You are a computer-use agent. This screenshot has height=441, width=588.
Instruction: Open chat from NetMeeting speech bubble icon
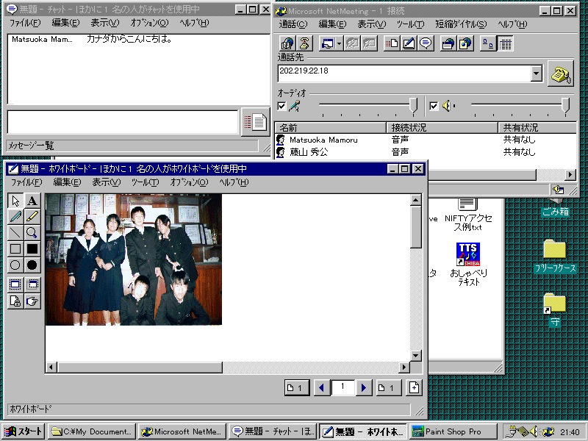click(426, 44)
